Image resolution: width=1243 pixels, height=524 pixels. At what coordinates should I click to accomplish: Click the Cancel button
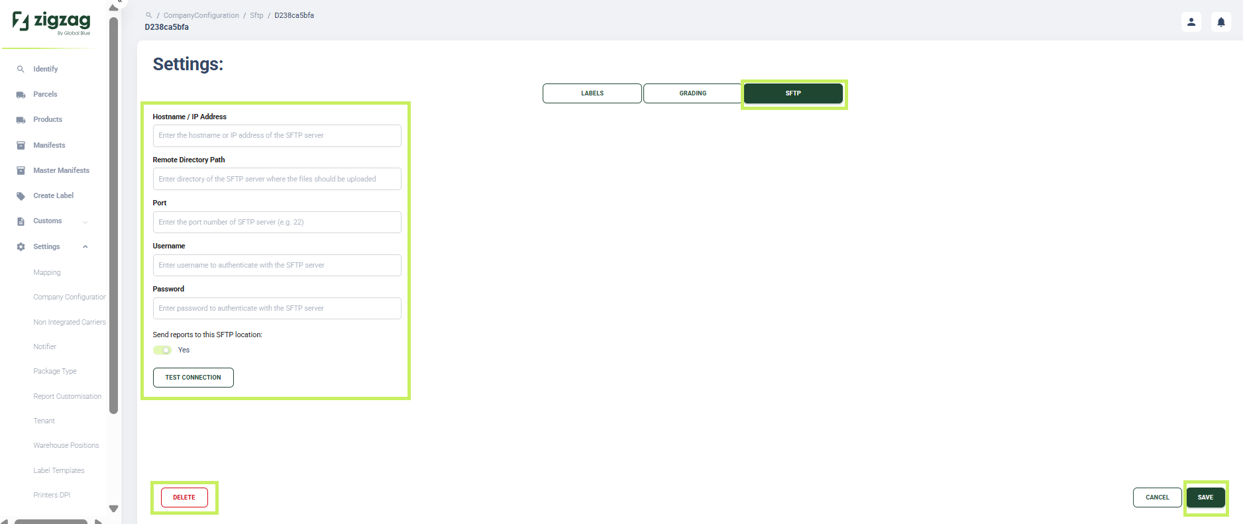[x=1158, y=498]
